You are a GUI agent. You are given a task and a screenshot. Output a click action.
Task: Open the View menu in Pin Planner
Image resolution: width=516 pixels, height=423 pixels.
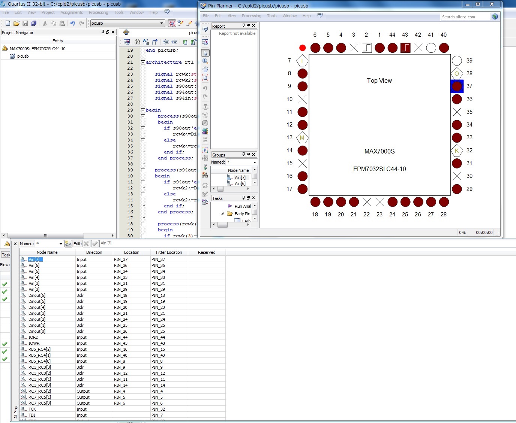pyautogui.click(x=232, y=16)
